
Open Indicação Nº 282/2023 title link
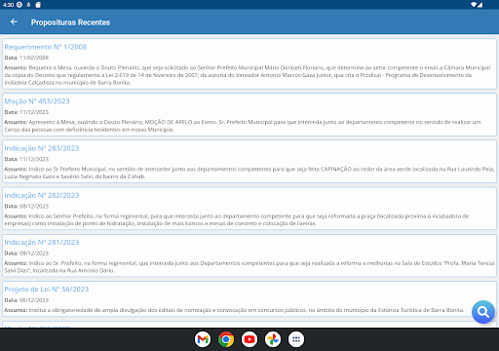42,195
